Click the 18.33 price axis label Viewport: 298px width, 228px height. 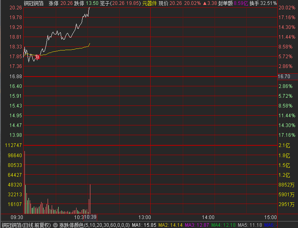[x=15, y=47]
